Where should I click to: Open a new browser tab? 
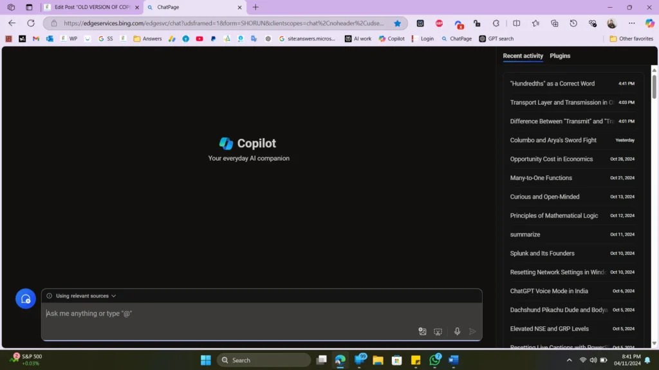tap(255, 7)
